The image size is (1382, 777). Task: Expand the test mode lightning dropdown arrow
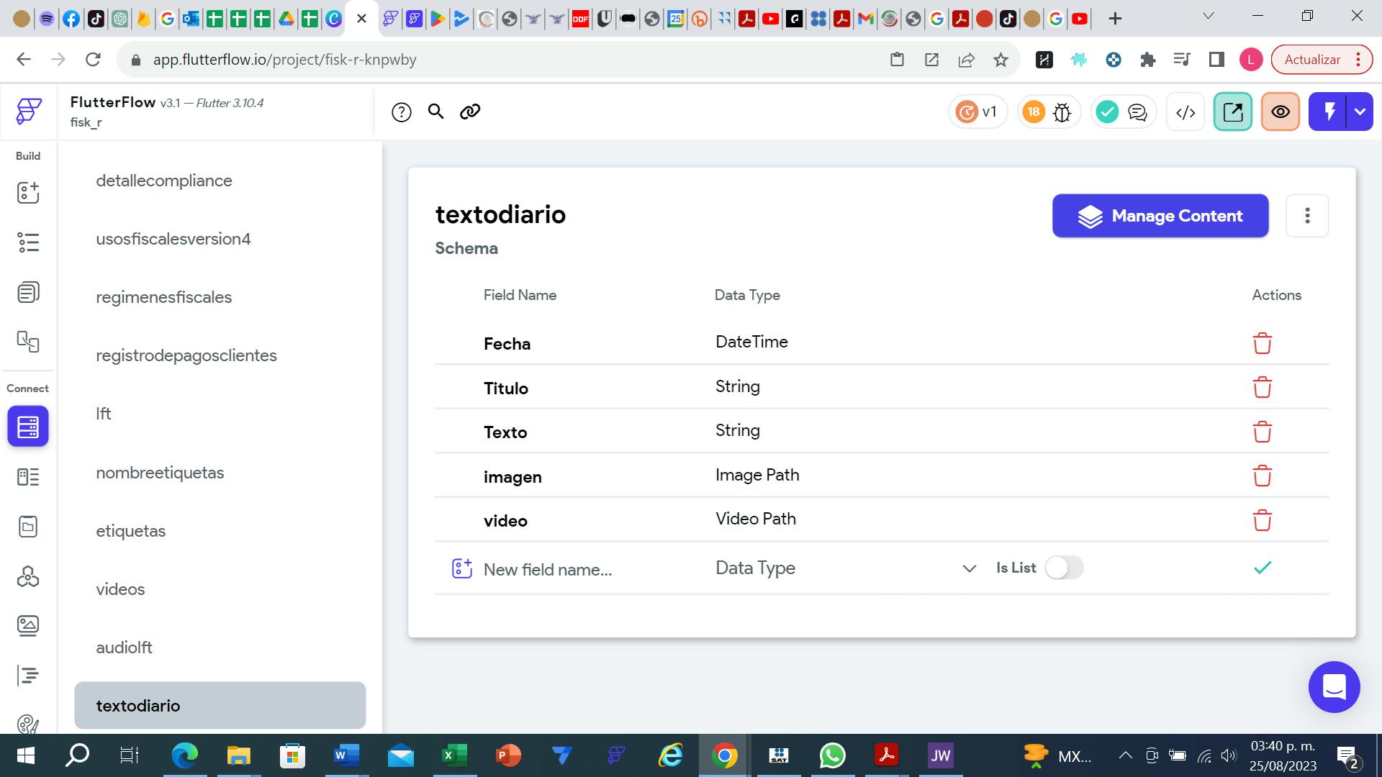point(1360,112)
